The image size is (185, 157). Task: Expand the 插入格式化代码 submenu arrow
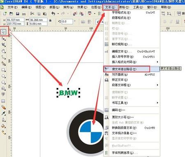pyautogui.click(x=157, y=62)
